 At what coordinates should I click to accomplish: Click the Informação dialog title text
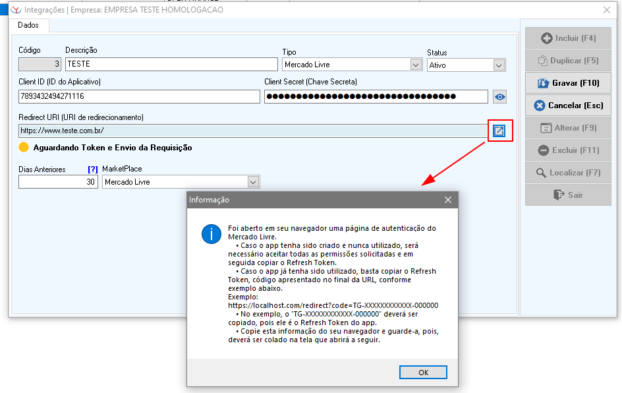(x=209, y=200)
